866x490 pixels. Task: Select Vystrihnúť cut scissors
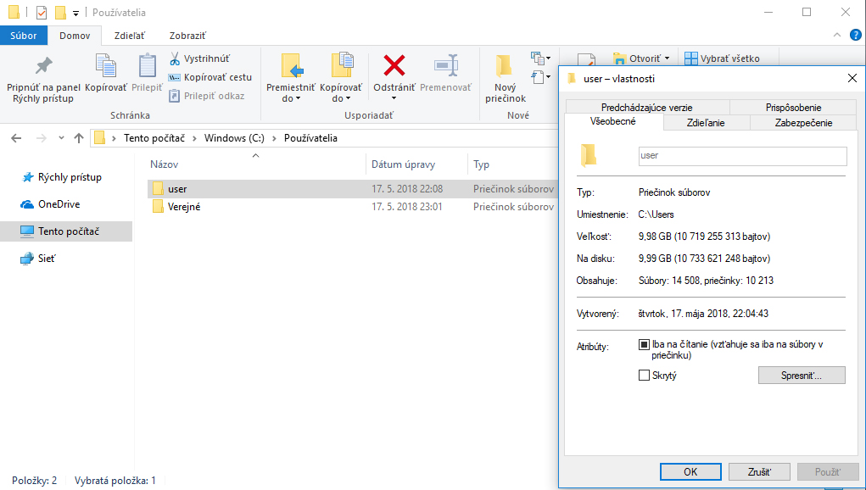click(199, 58)
